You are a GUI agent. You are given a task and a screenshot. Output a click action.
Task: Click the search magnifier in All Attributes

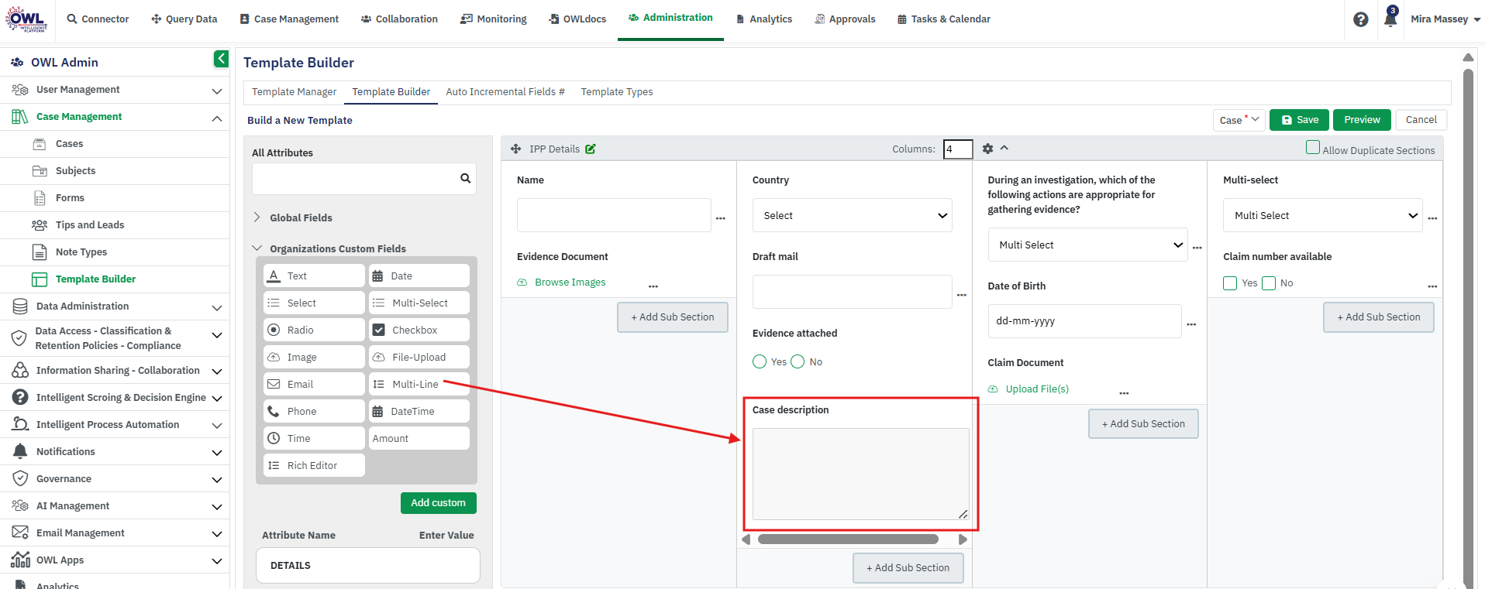point(466,178)
